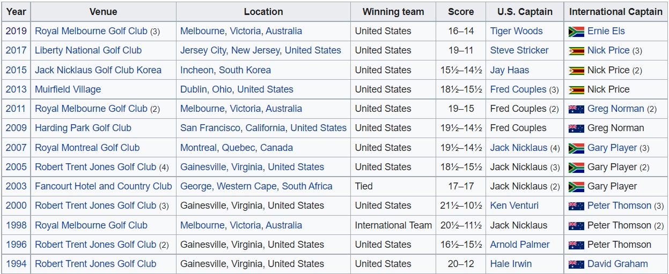Visit the Steve Stricker captain link
Viewport: 669px width, 274px height.
(x=519, y=50)
